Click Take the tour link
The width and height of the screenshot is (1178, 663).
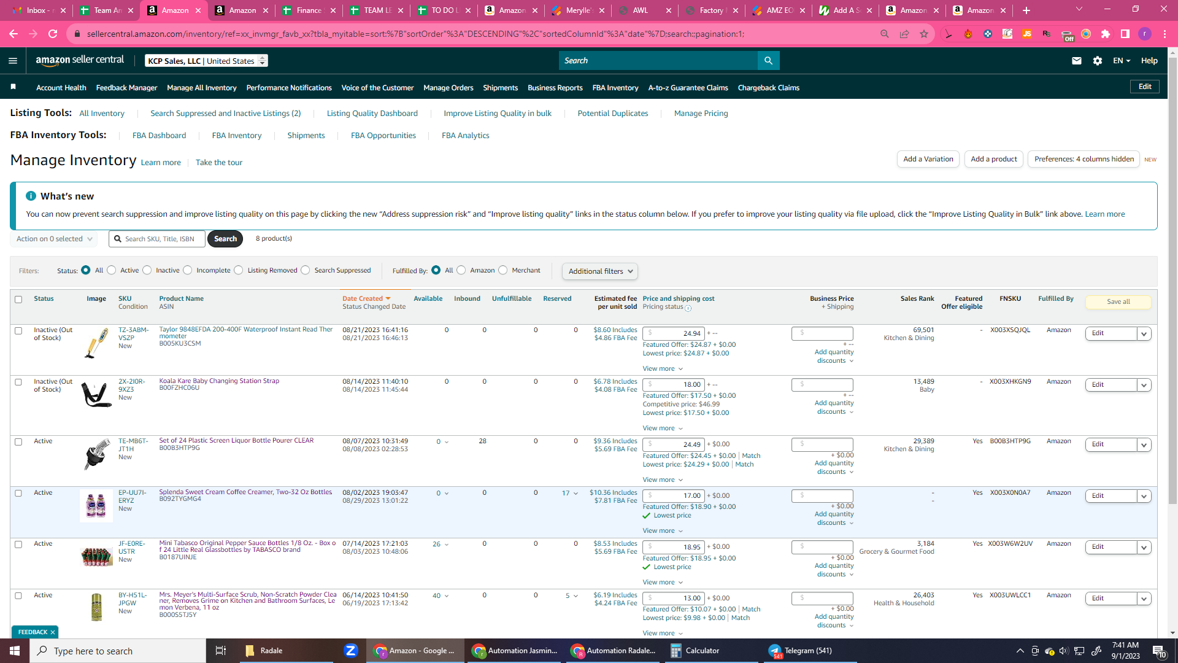point(219,163)
